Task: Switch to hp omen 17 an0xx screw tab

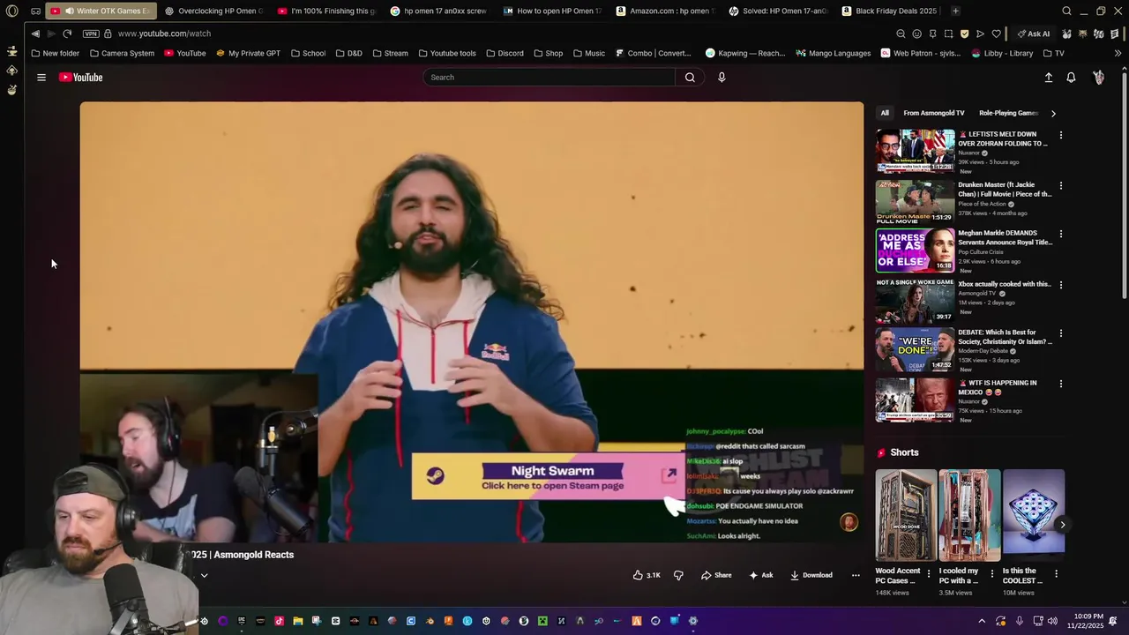Action: (x=439, y=11)
